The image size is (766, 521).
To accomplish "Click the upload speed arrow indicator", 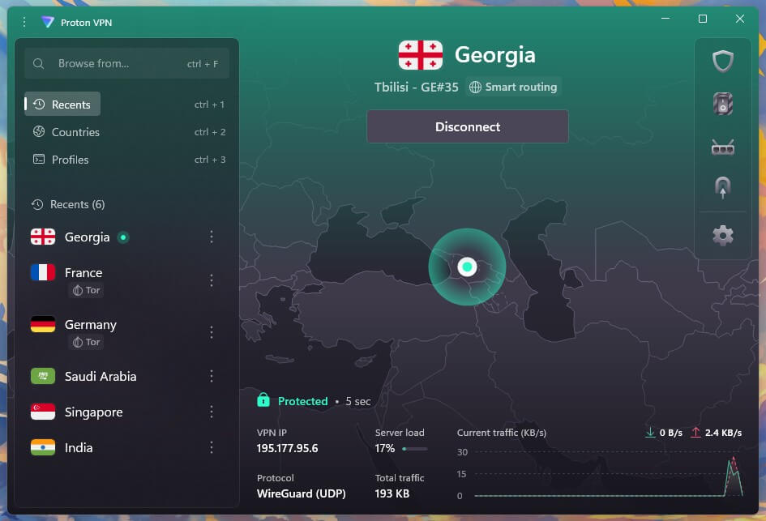I will tap(695, 433).
